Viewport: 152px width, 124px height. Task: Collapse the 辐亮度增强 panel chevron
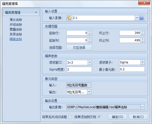pyautogui.click(x=36, y=12)
